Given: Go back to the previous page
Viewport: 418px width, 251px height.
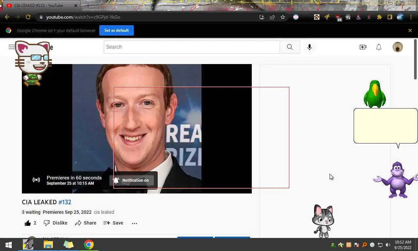Looking at the screenshot, I should (7, 17).
